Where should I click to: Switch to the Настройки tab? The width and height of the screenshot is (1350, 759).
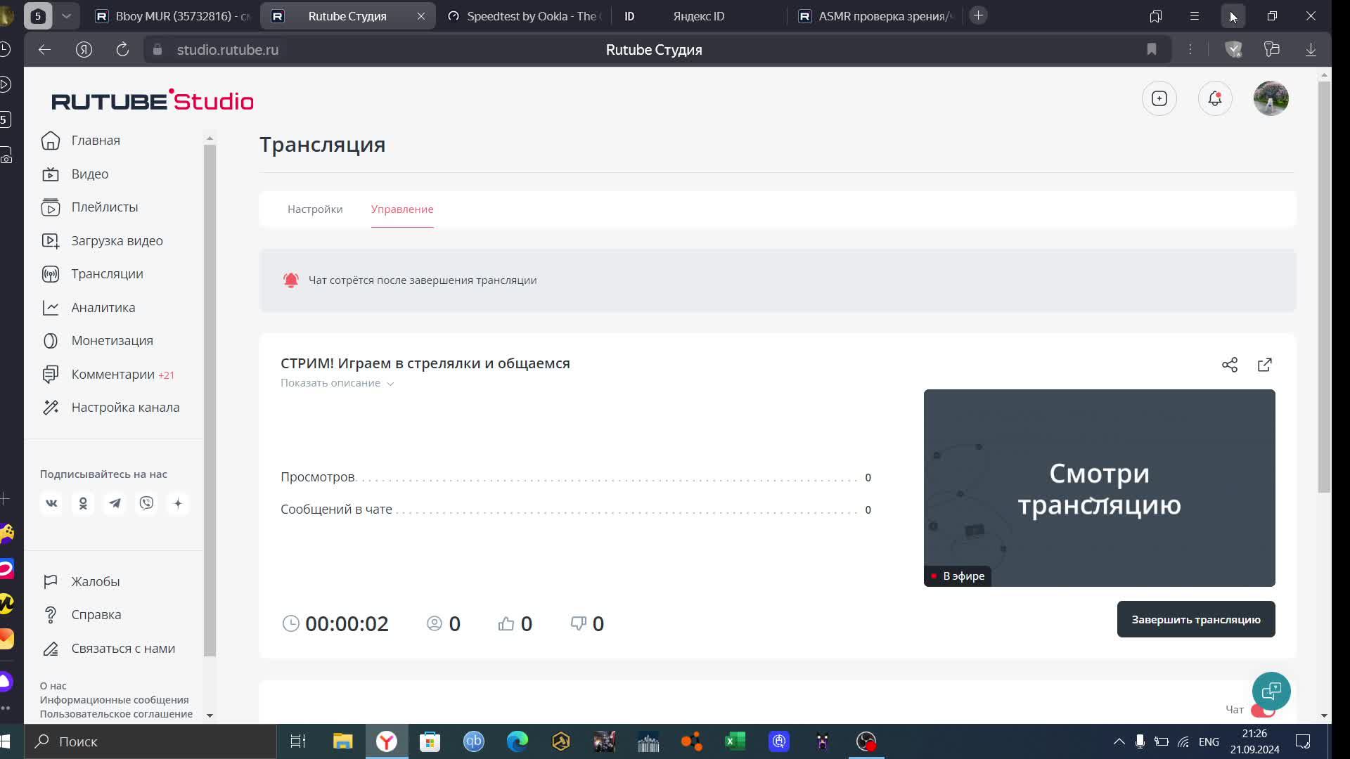[315, 209]
